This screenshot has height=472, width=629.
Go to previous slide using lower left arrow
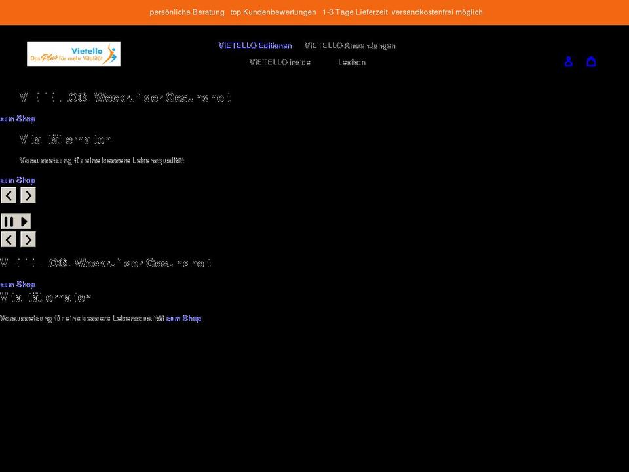click(x=9, y=240)
